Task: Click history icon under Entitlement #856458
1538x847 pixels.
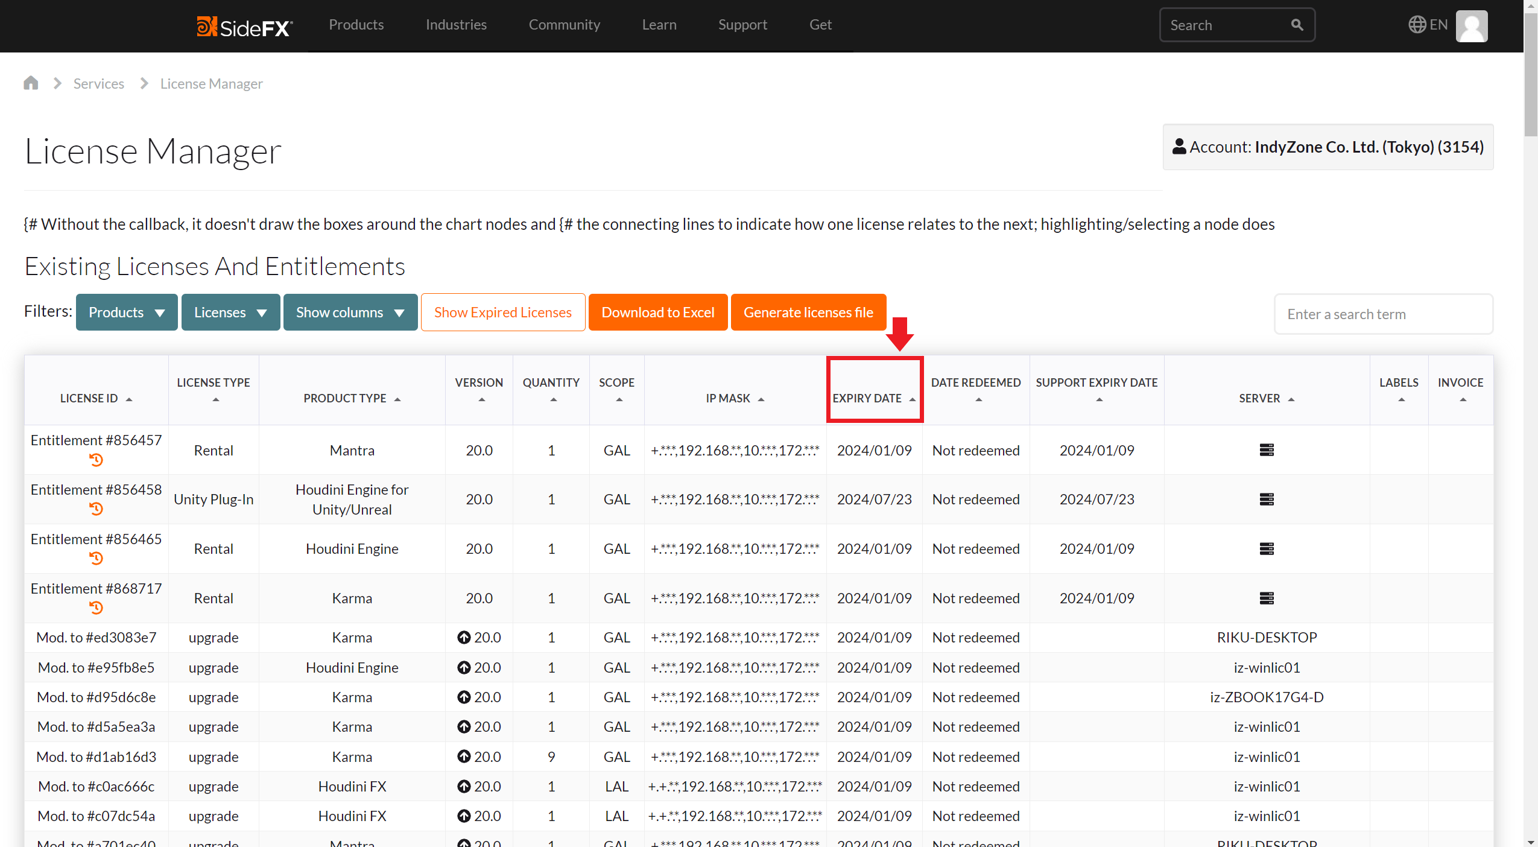Action: point(96,509)
